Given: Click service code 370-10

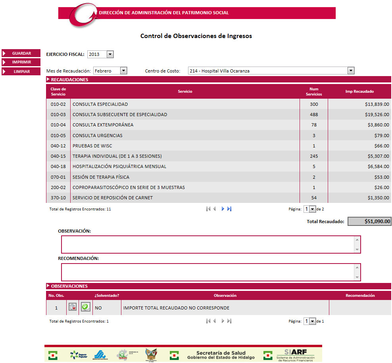Looking at the screenshot, I should [58, 198].
